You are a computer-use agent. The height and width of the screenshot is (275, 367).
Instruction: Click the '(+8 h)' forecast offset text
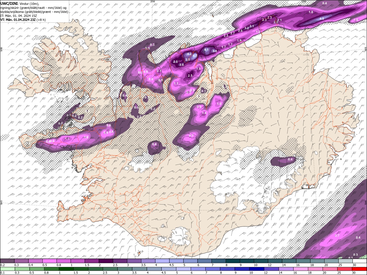click(x=42, y=20)
